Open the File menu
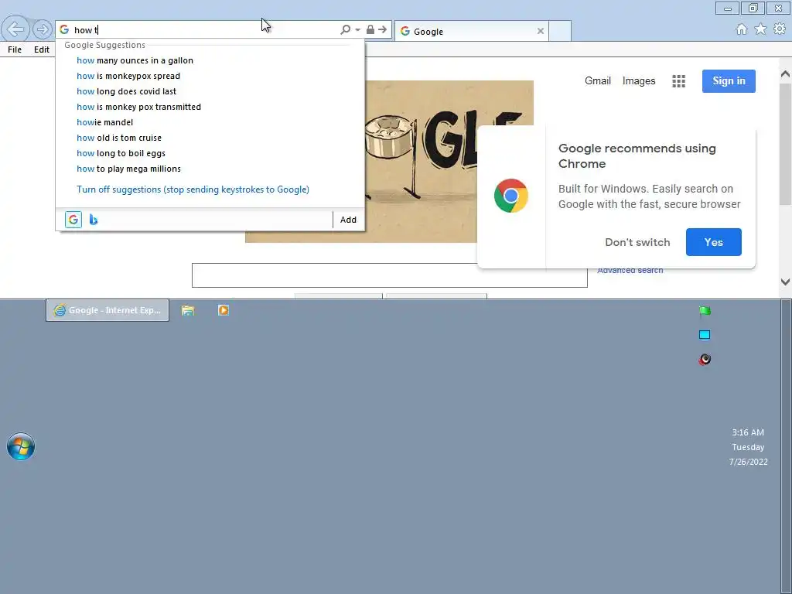792x594 pixels. 15,49
